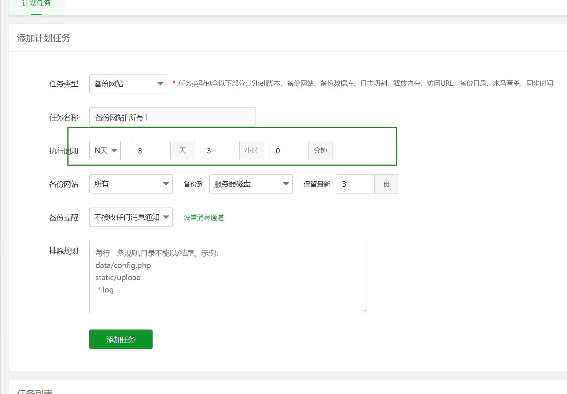Click the 份 unit suffix box
The height and width of the screenshot is (394, 567).
tap(387, 184)
